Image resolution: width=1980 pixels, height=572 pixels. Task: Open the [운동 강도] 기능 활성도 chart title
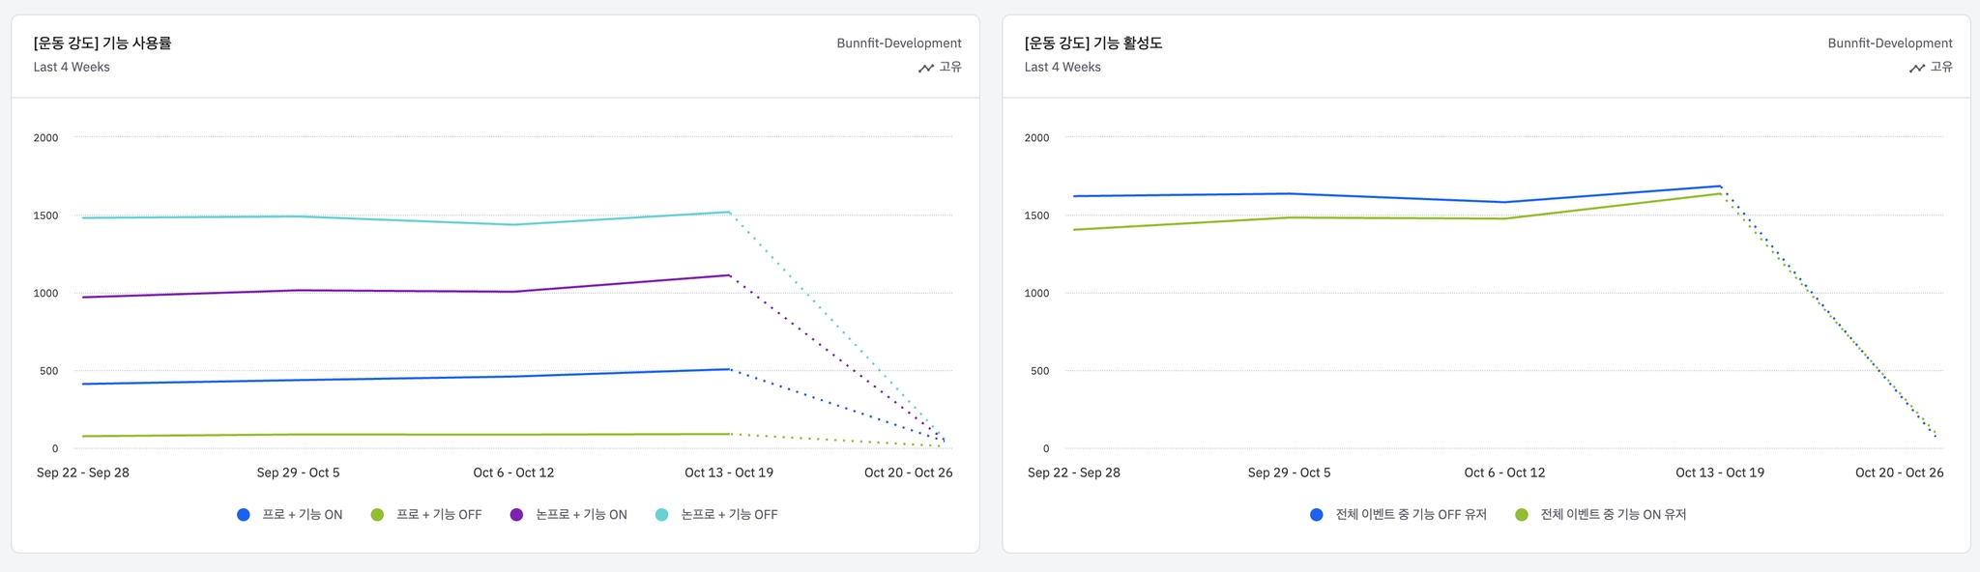(1093, 43)
